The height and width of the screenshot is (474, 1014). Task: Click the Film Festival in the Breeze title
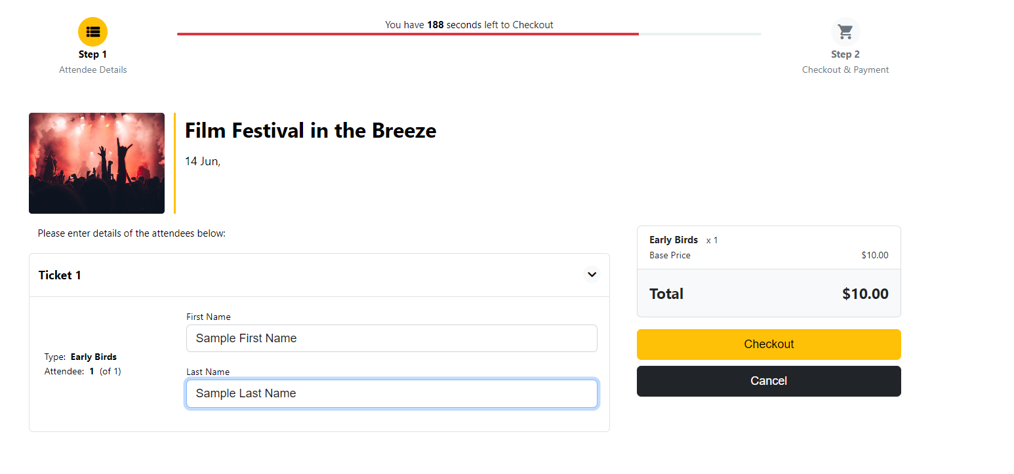[x=310, y=130]
